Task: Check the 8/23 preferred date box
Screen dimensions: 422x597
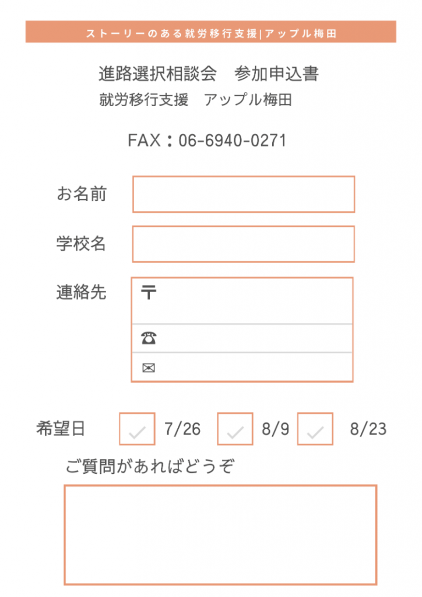Action: [x=315, y=429]
